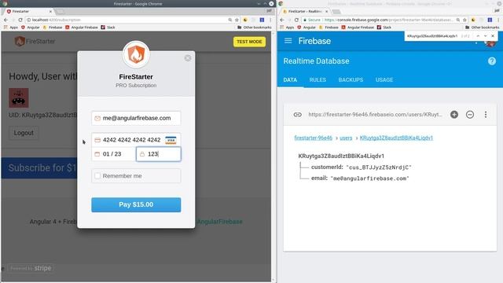
Task: Click zoom magnifier icon in localhost address bar
Action: pos(230,20)
